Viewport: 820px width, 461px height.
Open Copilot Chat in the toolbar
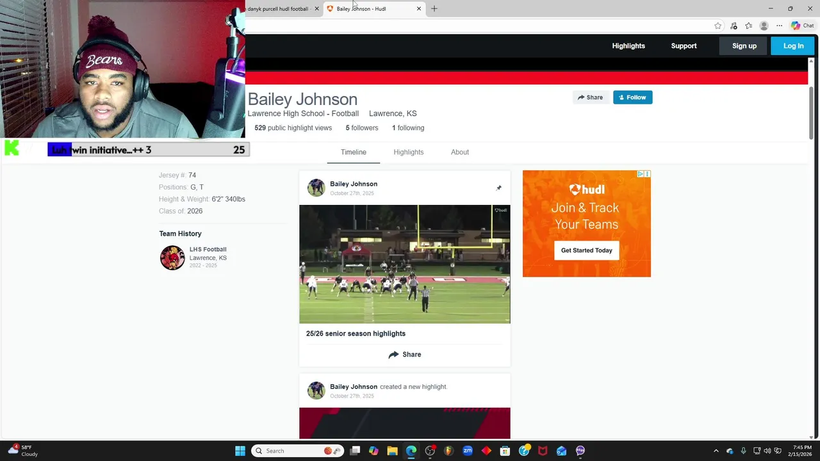click(802, 26)
